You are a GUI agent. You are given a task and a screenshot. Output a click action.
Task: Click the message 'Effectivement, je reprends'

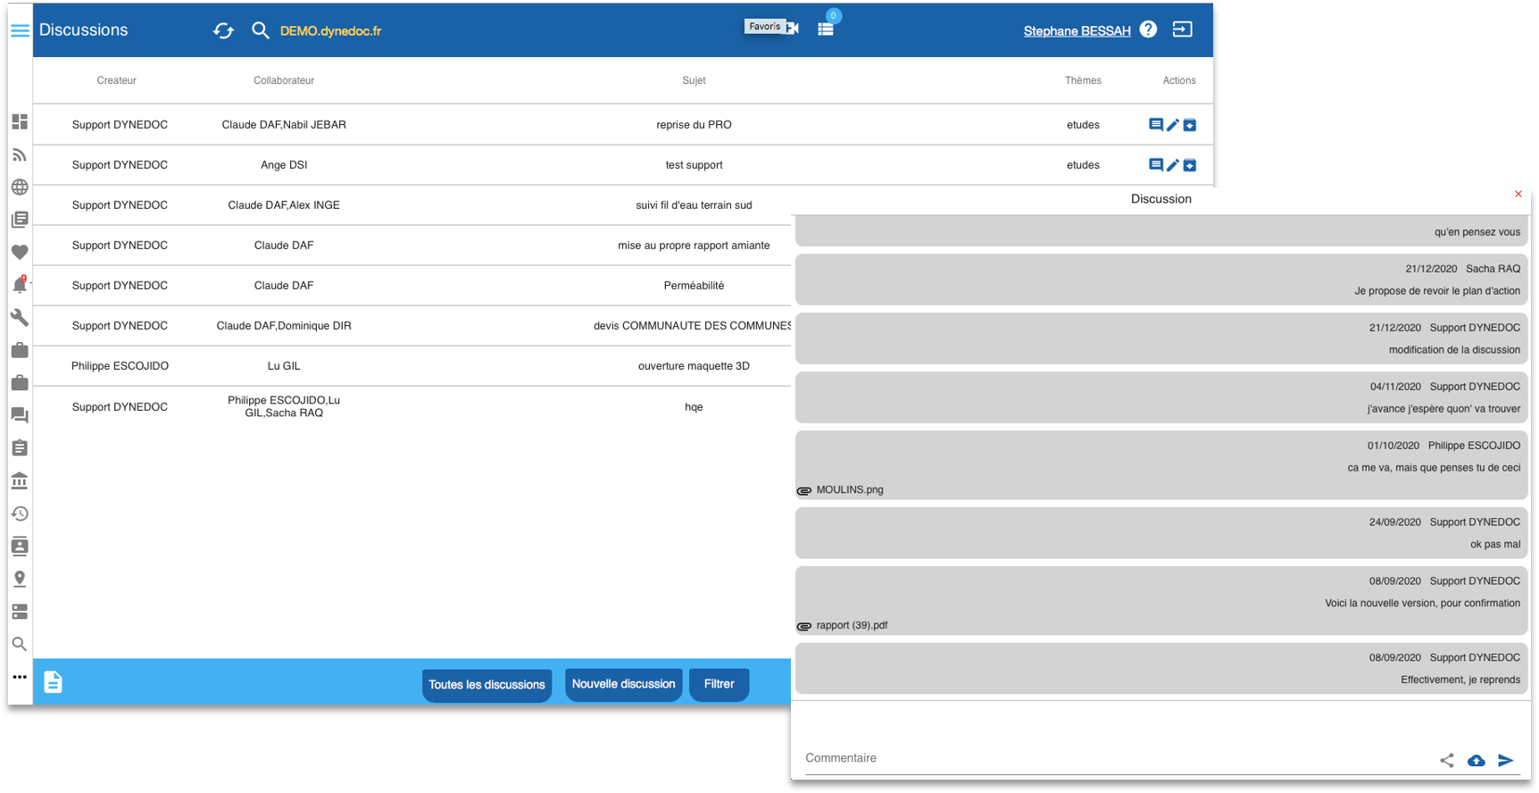(1161, 669)
